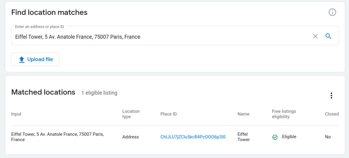Click the Eiffel Tower name cell
Image resolution: width=349 pixels, height=158 pixels.
(x=243, y=137)
